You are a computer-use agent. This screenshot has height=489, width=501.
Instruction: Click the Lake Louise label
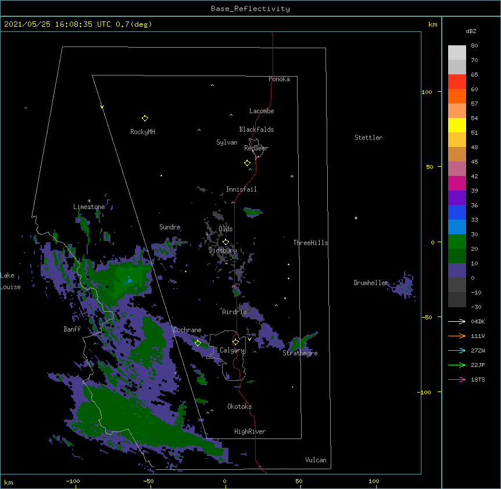pos(10,281)
